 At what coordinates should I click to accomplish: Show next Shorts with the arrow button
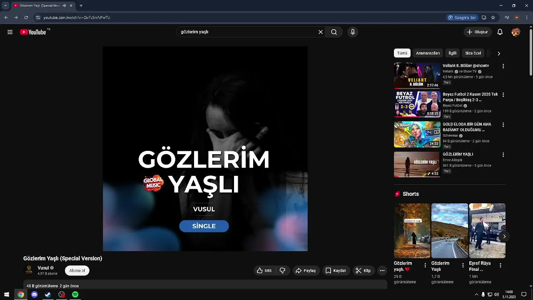[504, 237]
